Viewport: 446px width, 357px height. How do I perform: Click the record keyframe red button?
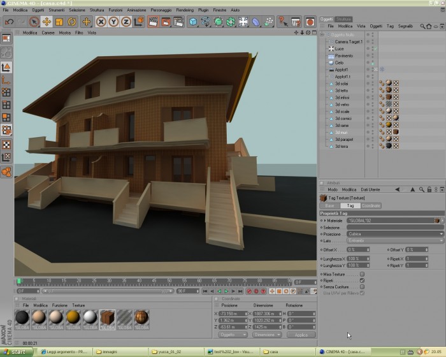pyautogui.click(x=250, y=291)
